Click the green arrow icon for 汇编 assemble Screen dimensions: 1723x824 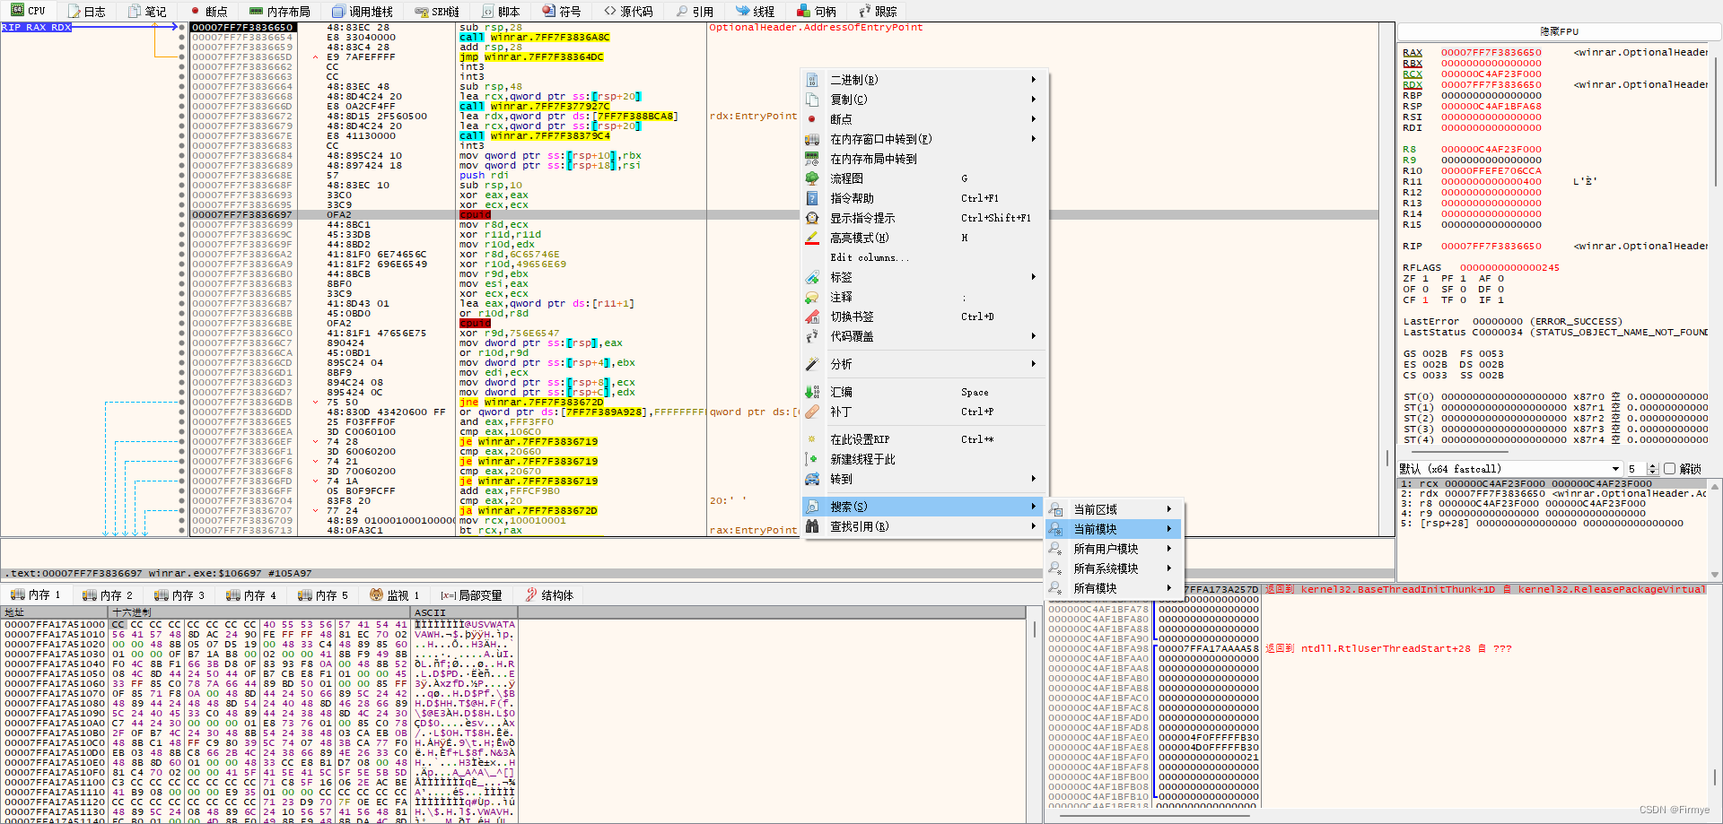812,392
